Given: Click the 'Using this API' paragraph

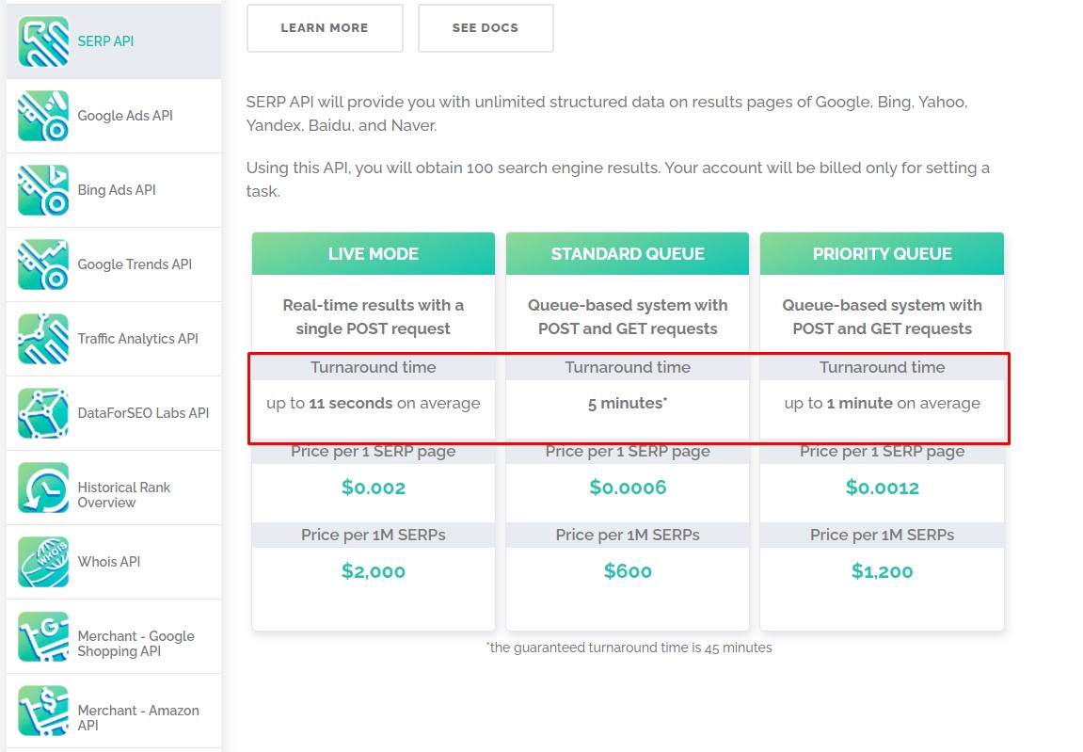Looking at the screenshot, I should [x=617, y=179].
